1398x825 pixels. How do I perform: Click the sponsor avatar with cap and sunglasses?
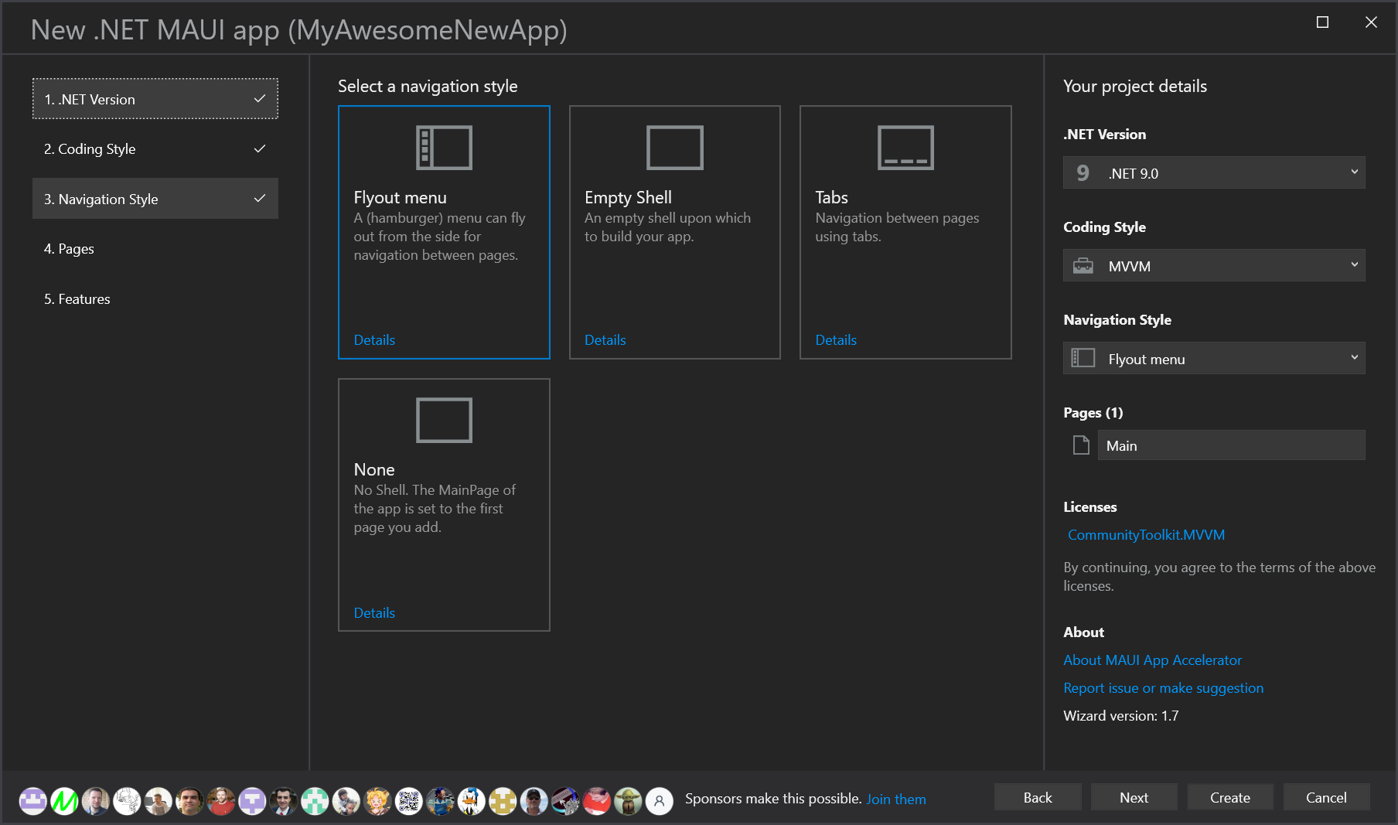coord(534,801)
